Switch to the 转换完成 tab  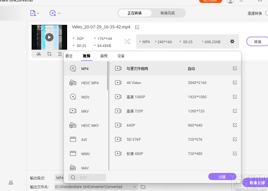pos(168,13)
